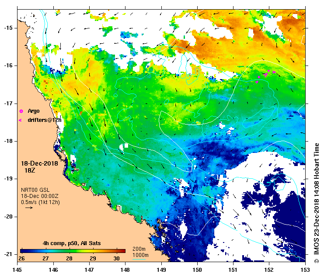This screenshot has width=324, height=277.
Task: Click the longitude label '147'
Action: 89,270
